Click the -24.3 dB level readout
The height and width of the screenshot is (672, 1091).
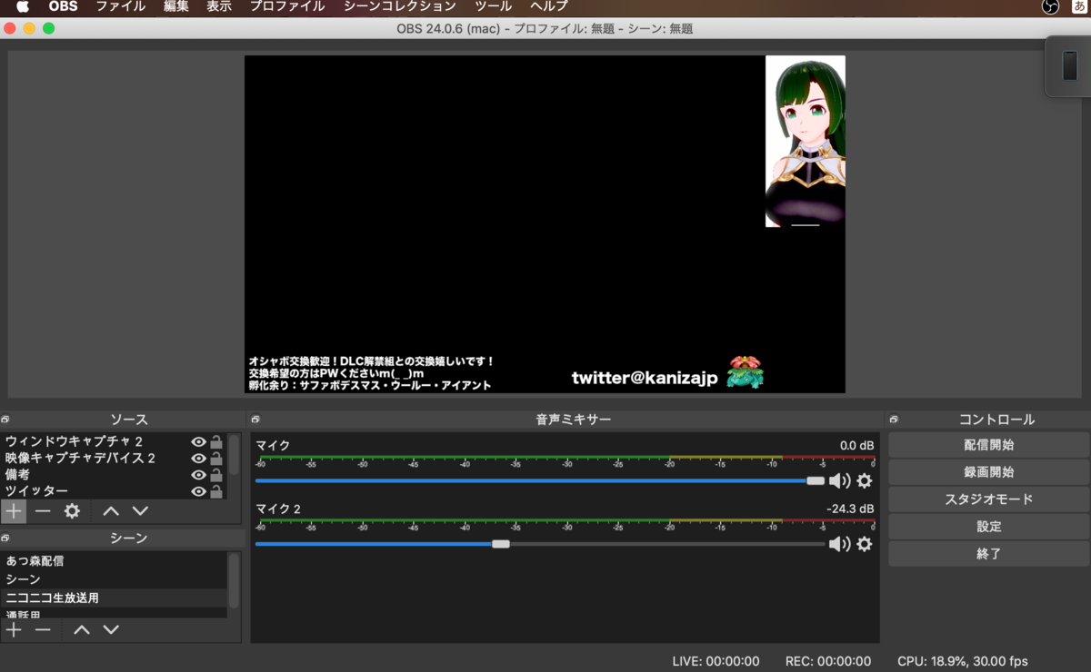[x=850, y=509]
